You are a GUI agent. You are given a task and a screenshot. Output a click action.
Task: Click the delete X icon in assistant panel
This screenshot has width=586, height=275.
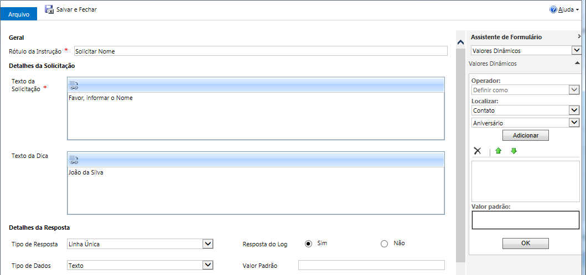tap(478, 151)
